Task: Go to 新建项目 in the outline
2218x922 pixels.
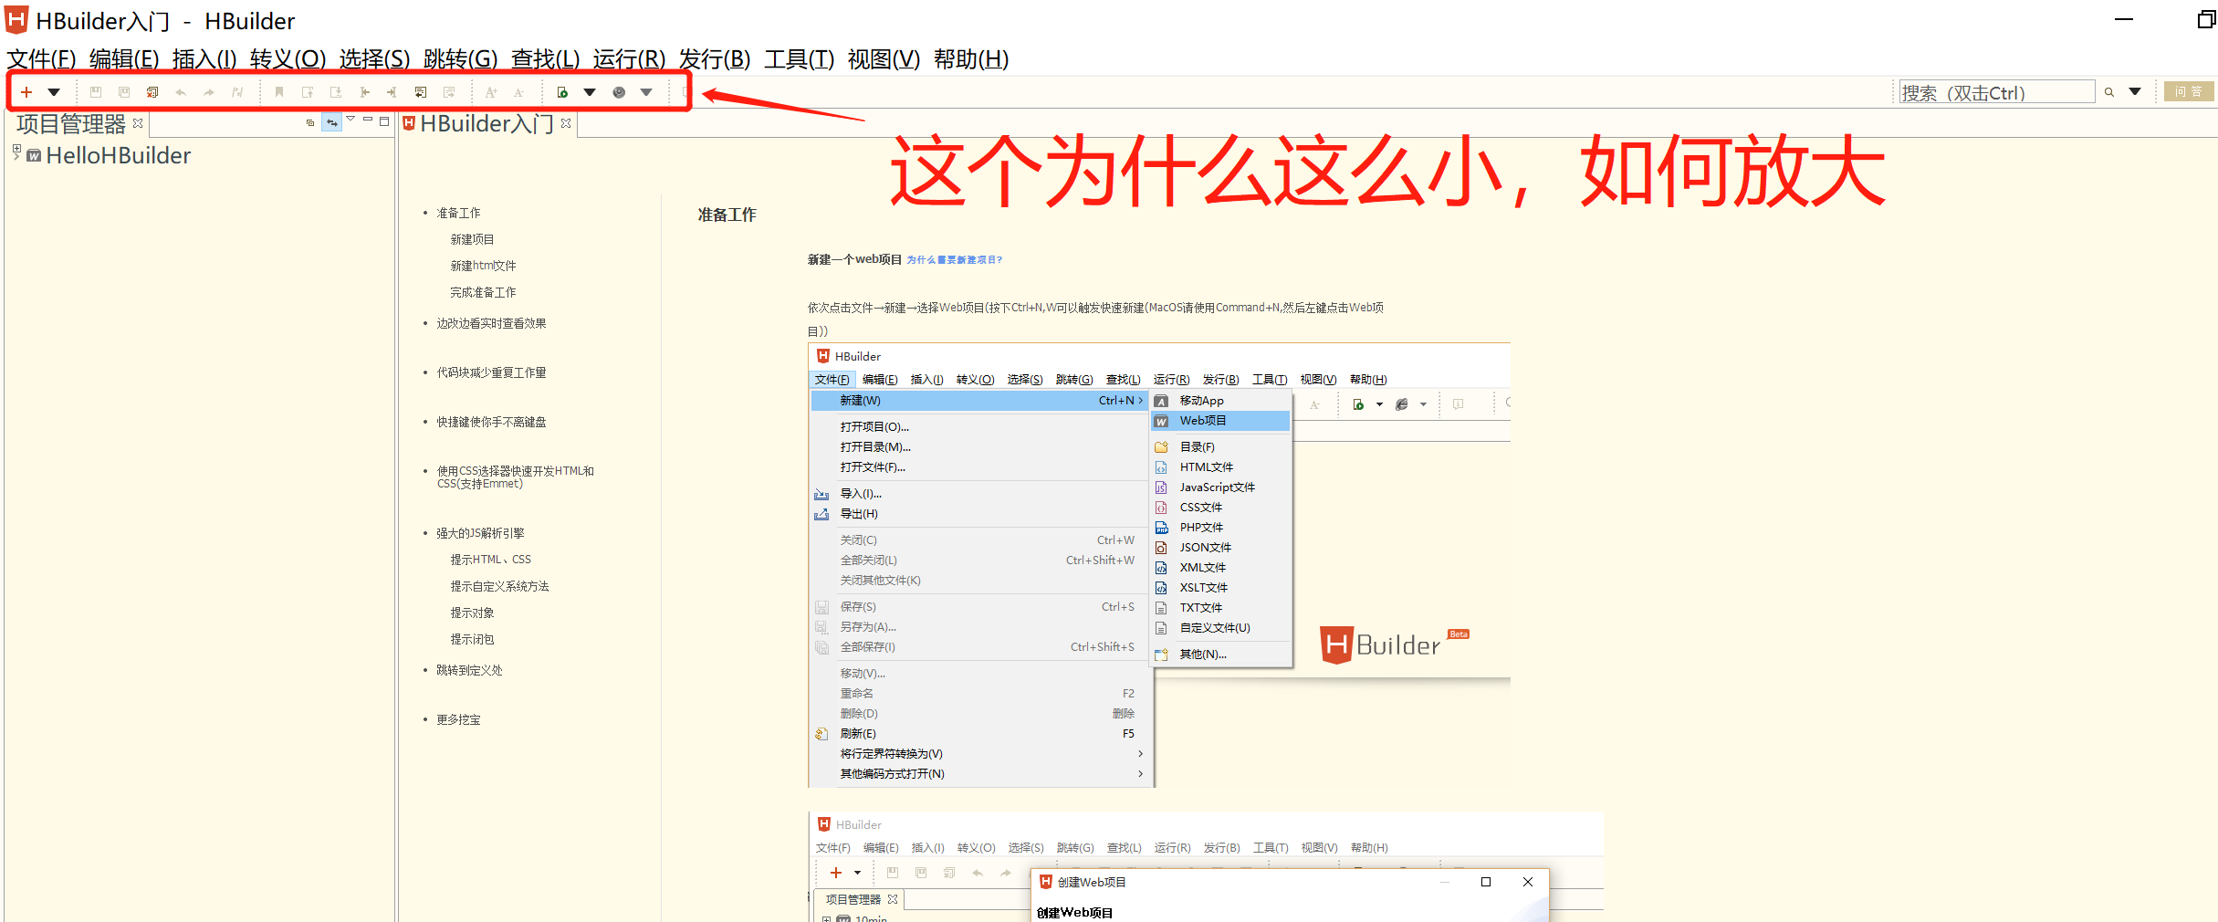Action: click(x=472, y=239)
